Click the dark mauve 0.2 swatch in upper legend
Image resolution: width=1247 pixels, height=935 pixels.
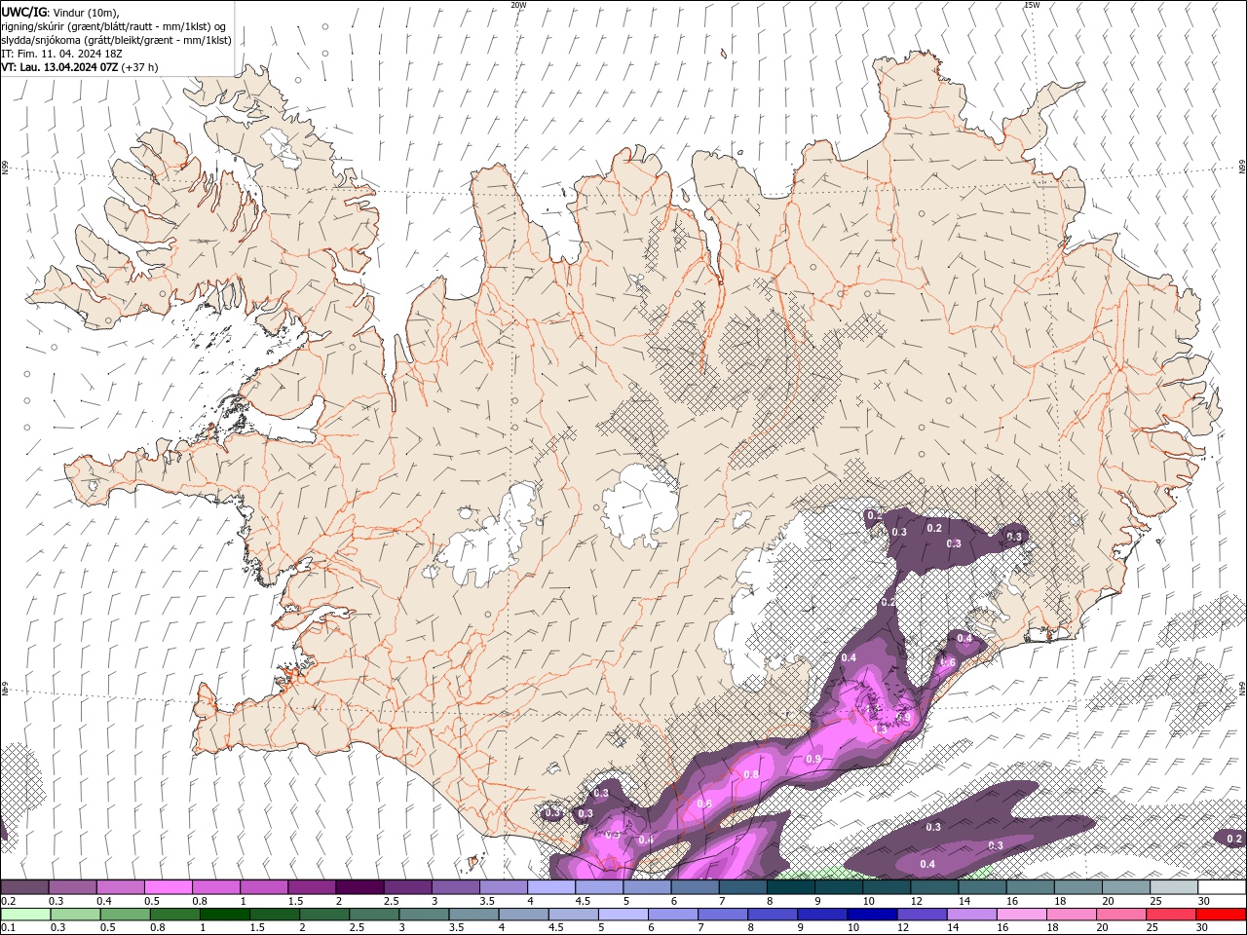point(24,887)
